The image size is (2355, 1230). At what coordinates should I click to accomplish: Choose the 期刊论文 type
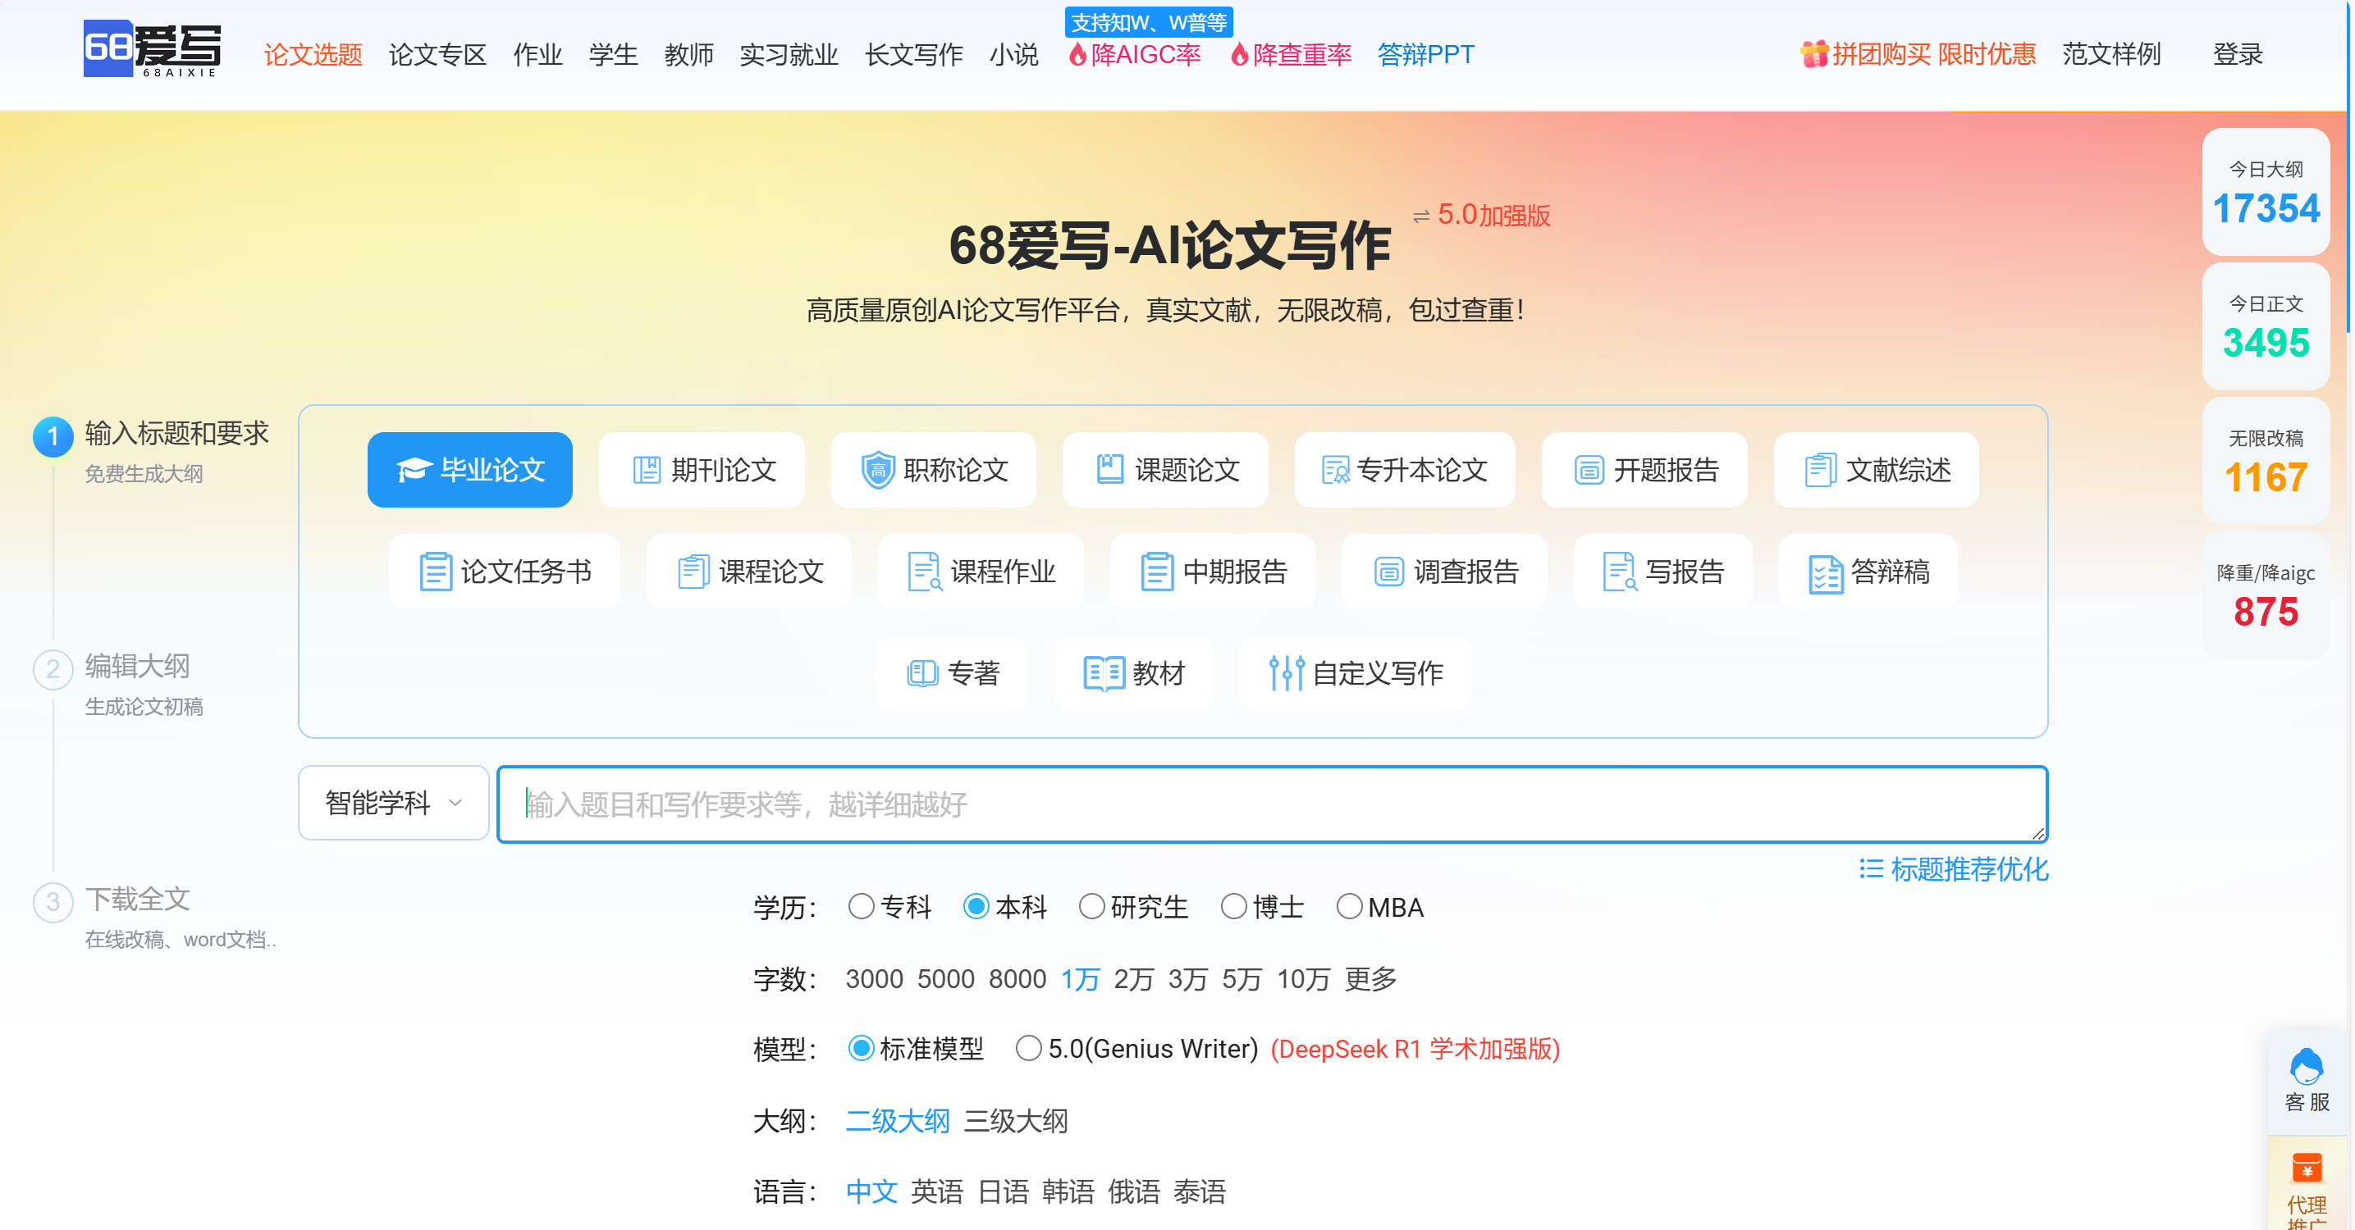[x=702, y=470]
